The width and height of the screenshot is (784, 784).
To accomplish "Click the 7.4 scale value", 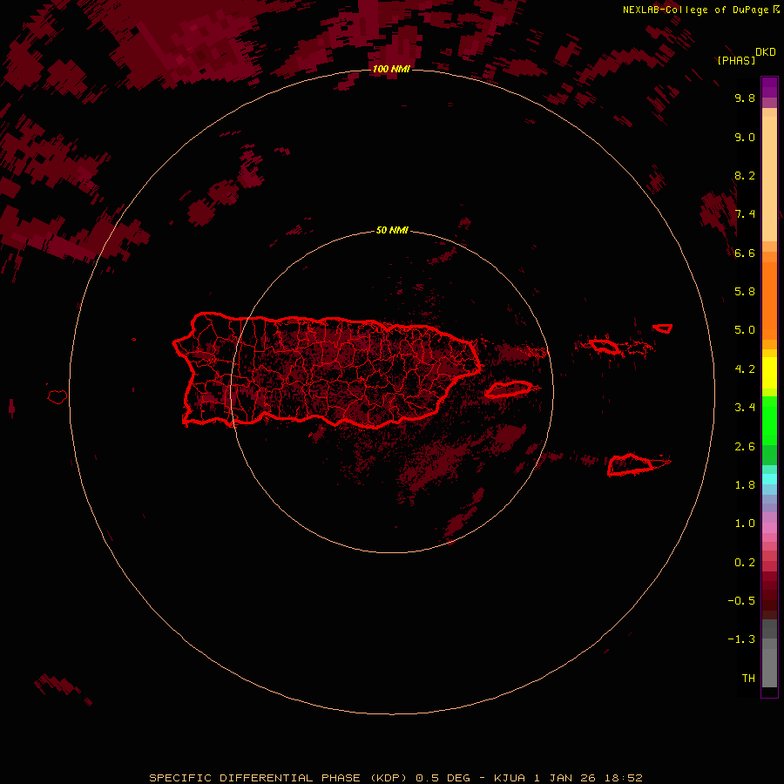I will click(745, 214).
